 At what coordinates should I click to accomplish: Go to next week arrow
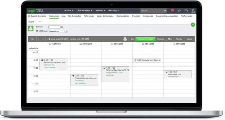(x=43, y=39)
